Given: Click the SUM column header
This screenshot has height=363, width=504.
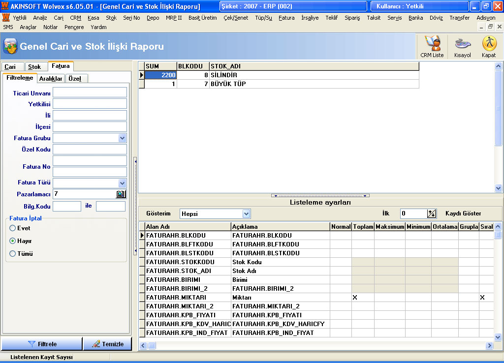Looking at the screenshot, I should click(x=161, y=66).
